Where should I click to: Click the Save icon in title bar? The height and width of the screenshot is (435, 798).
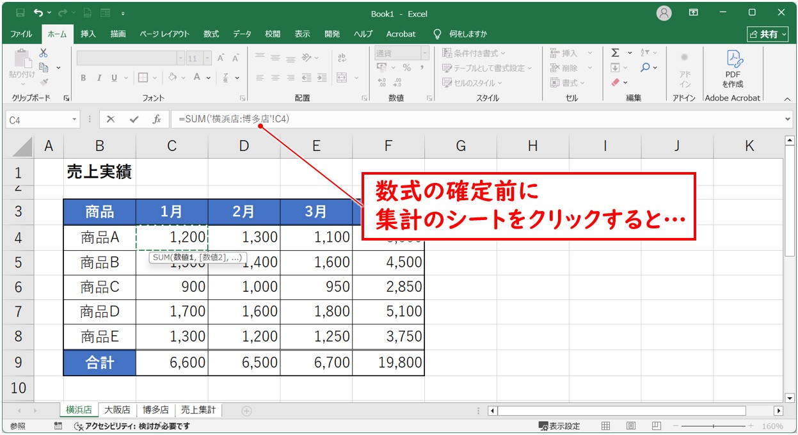20,13
